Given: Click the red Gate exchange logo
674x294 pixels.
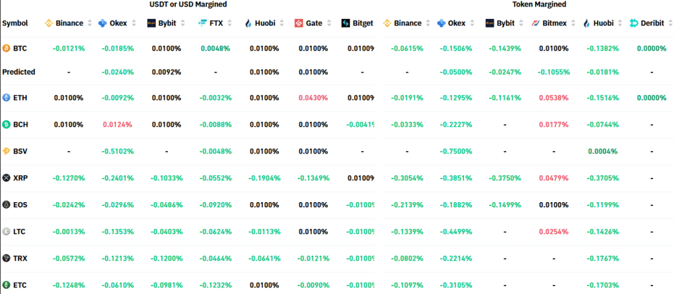Looking at the screenshot, I should tap(299, 24).
